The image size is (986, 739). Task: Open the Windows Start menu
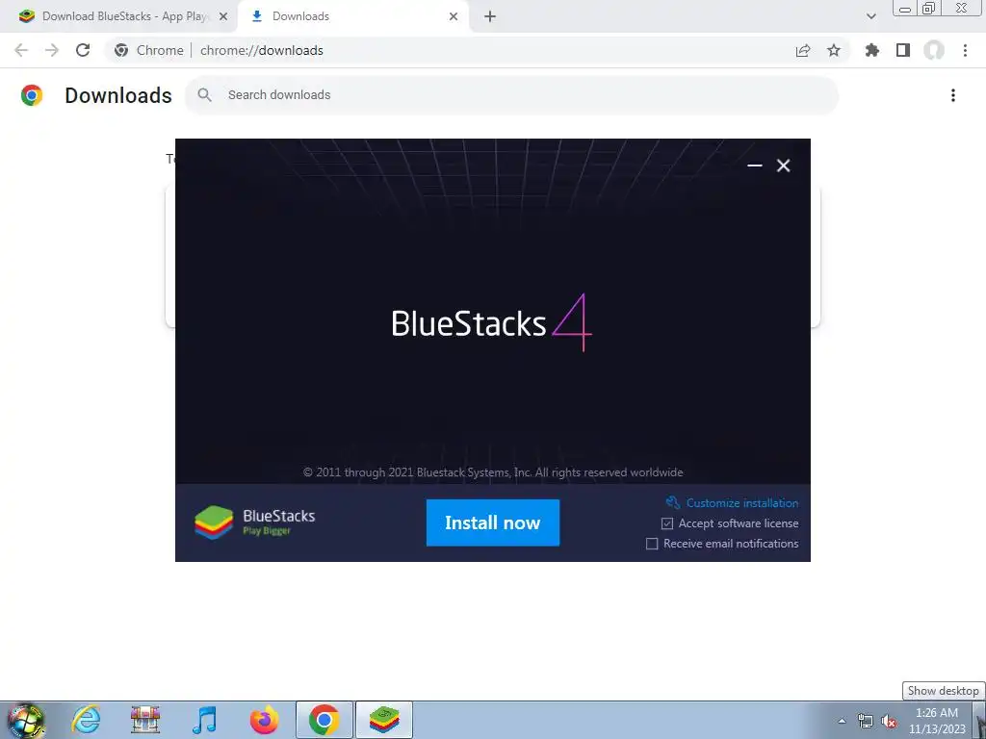tap(26, 720)
